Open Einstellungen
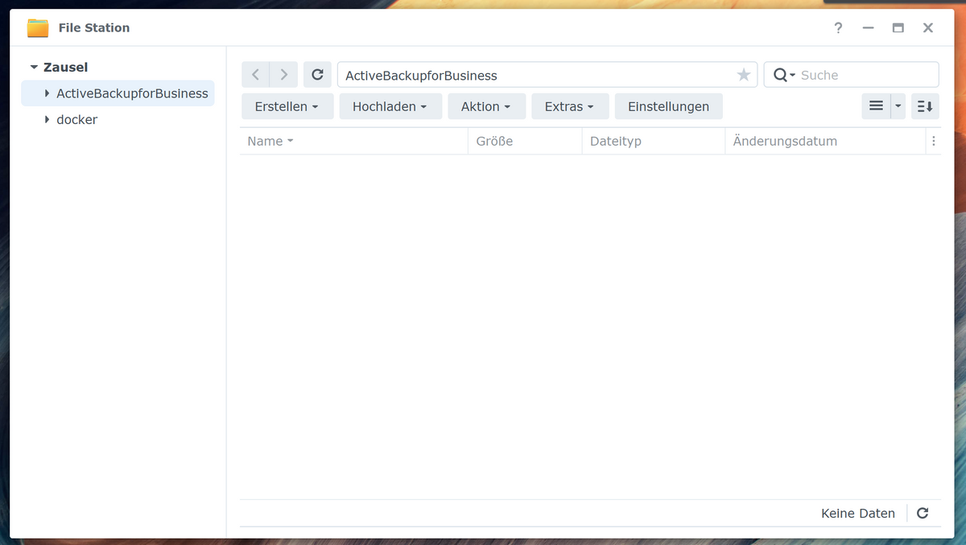 [669, 106]
